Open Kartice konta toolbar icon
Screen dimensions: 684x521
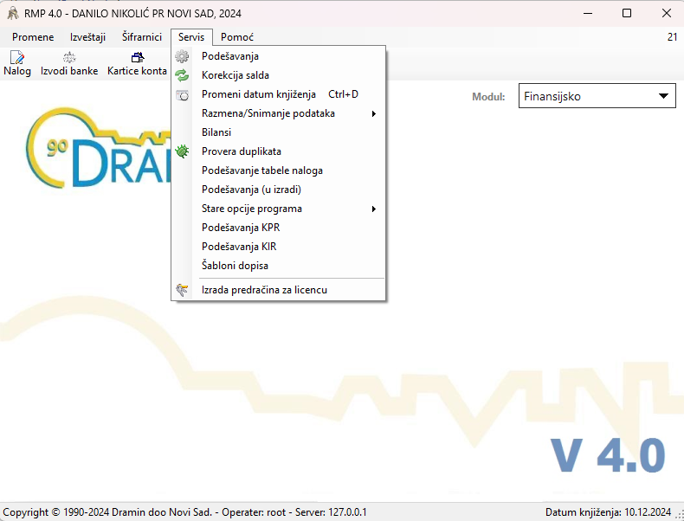[x=137, y=64]
